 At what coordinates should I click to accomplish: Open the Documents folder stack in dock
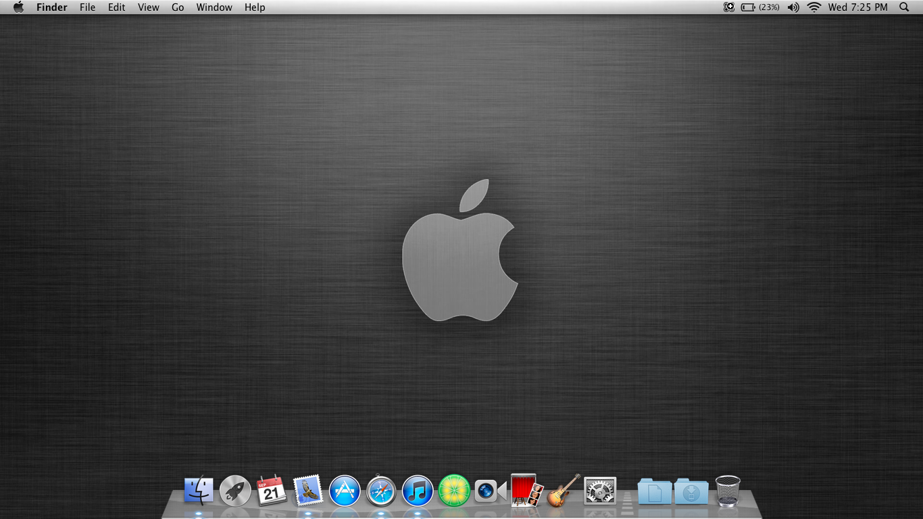pyautogui.click(x=655, y=491)
